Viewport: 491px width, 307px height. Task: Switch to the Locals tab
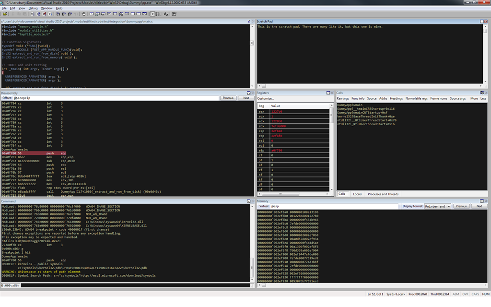point(357,194)
